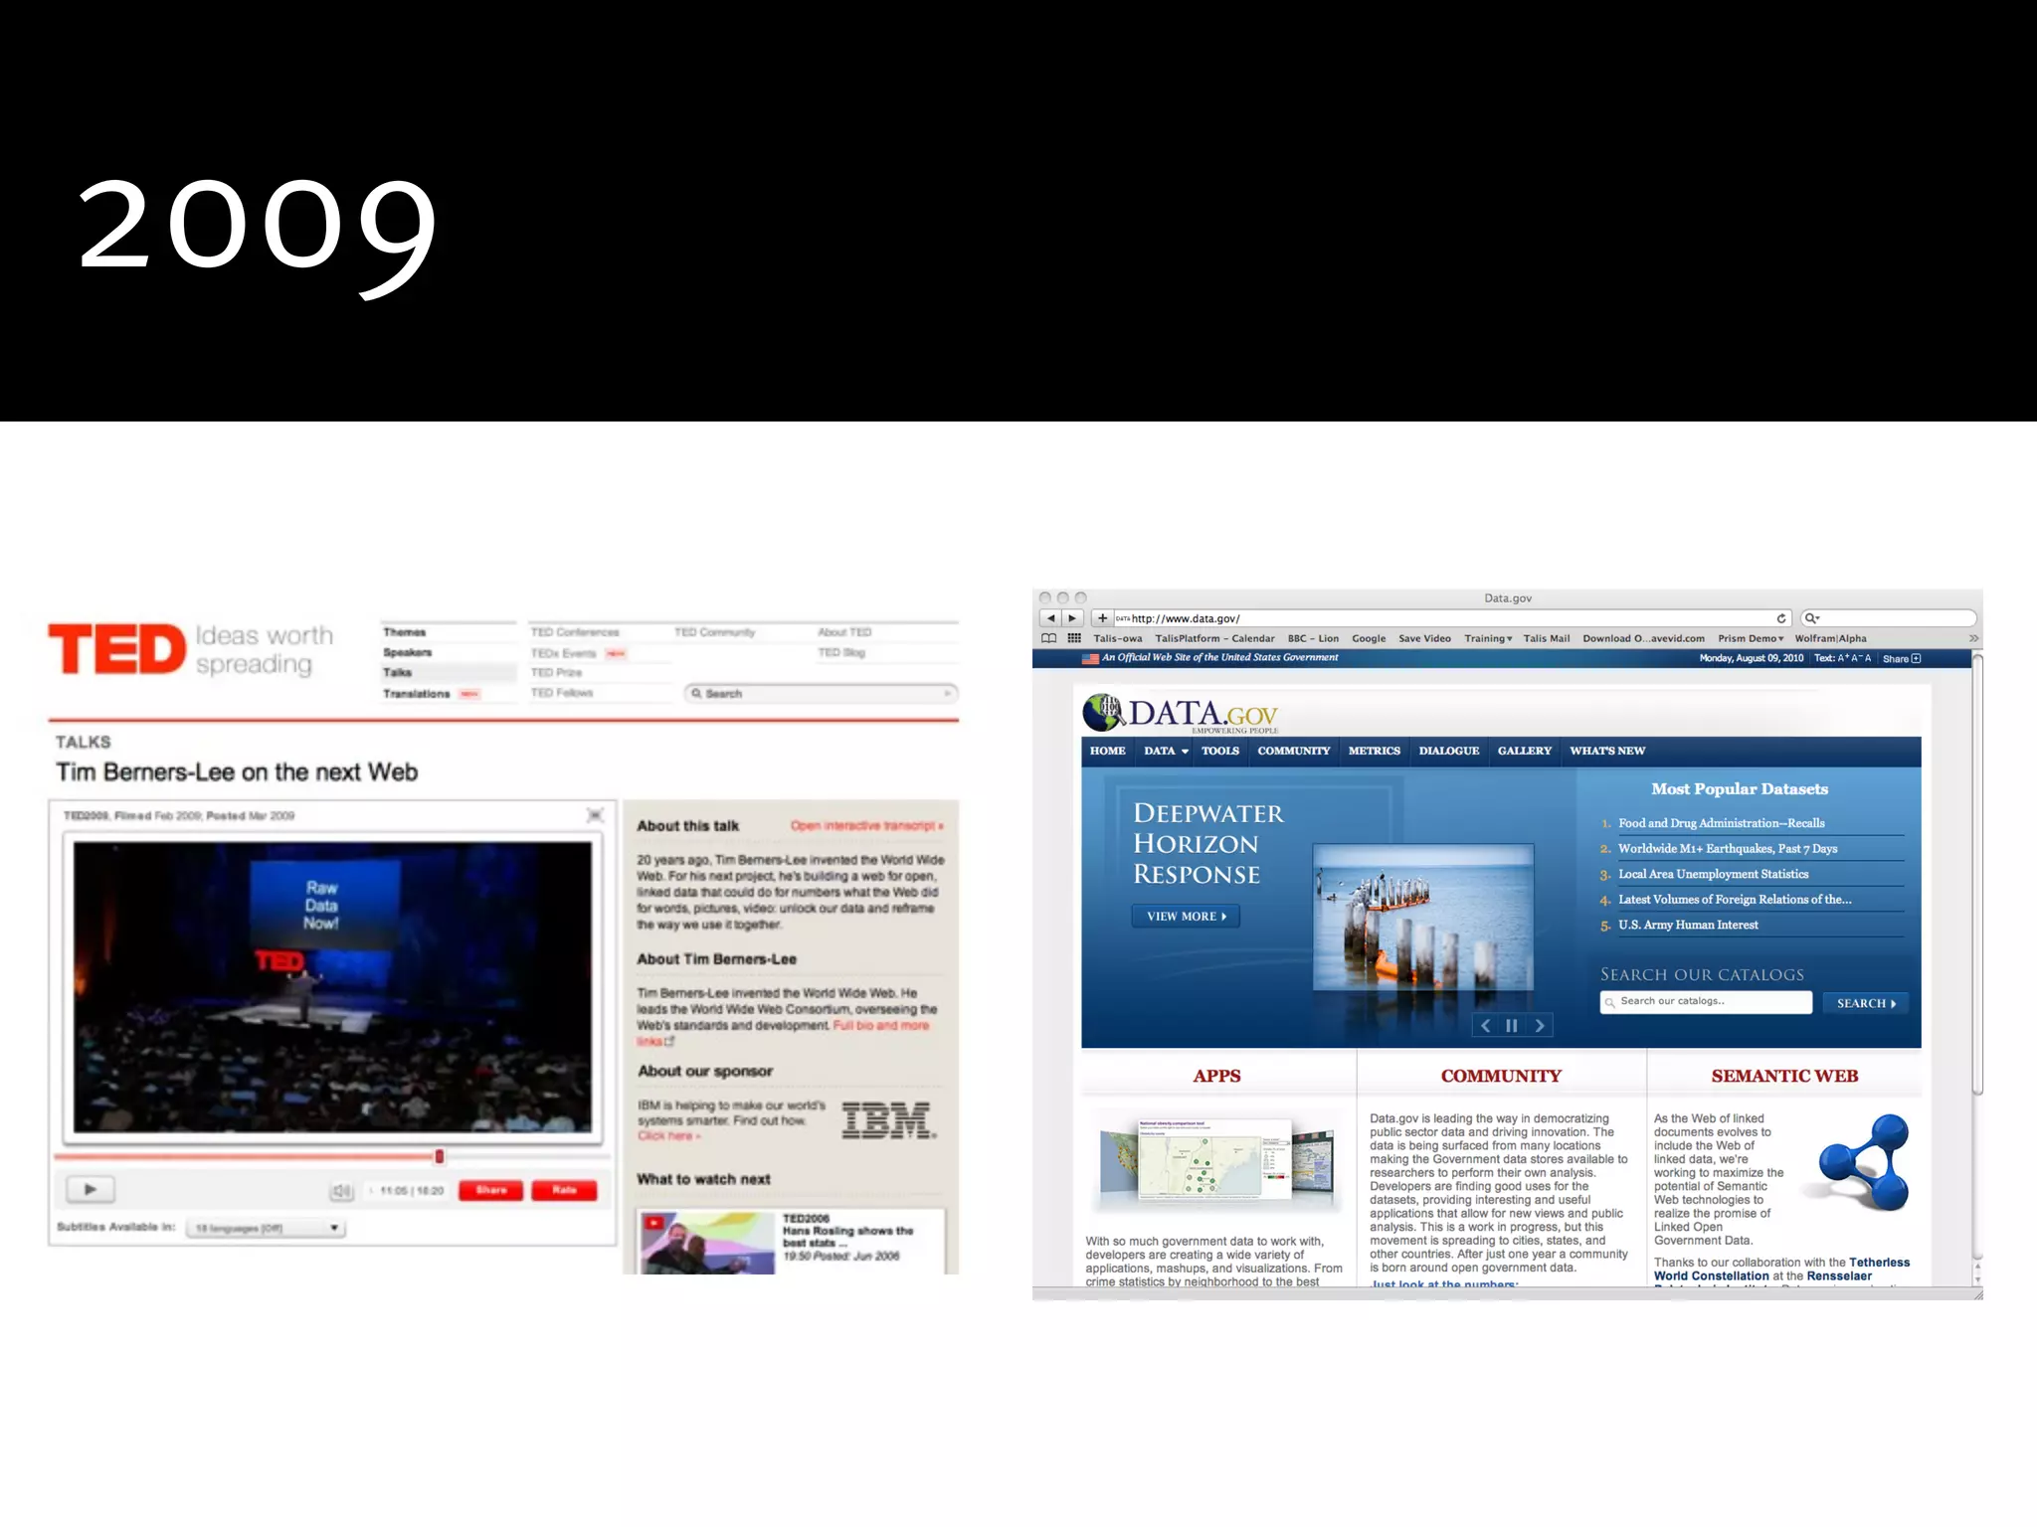Image resolution: width=2037 pixels, height=1527 pixels.
Task: Open the METRICS tab on Data.gov
Action: point(1374,751)
